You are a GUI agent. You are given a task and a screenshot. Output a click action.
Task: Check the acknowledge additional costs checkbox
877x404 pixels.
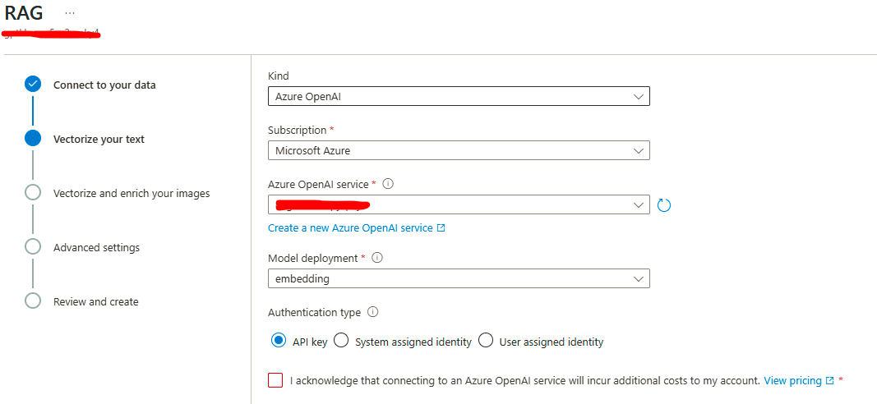click(275, 380)
